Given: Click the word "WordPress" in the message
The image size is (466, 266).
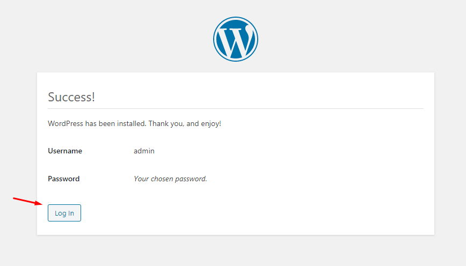Looking at the screenshot, I should point(65,123).
